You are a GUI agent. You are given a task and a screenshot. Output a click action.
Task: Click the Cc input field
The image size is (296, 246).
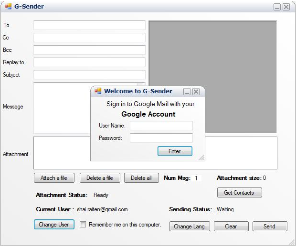89,38
